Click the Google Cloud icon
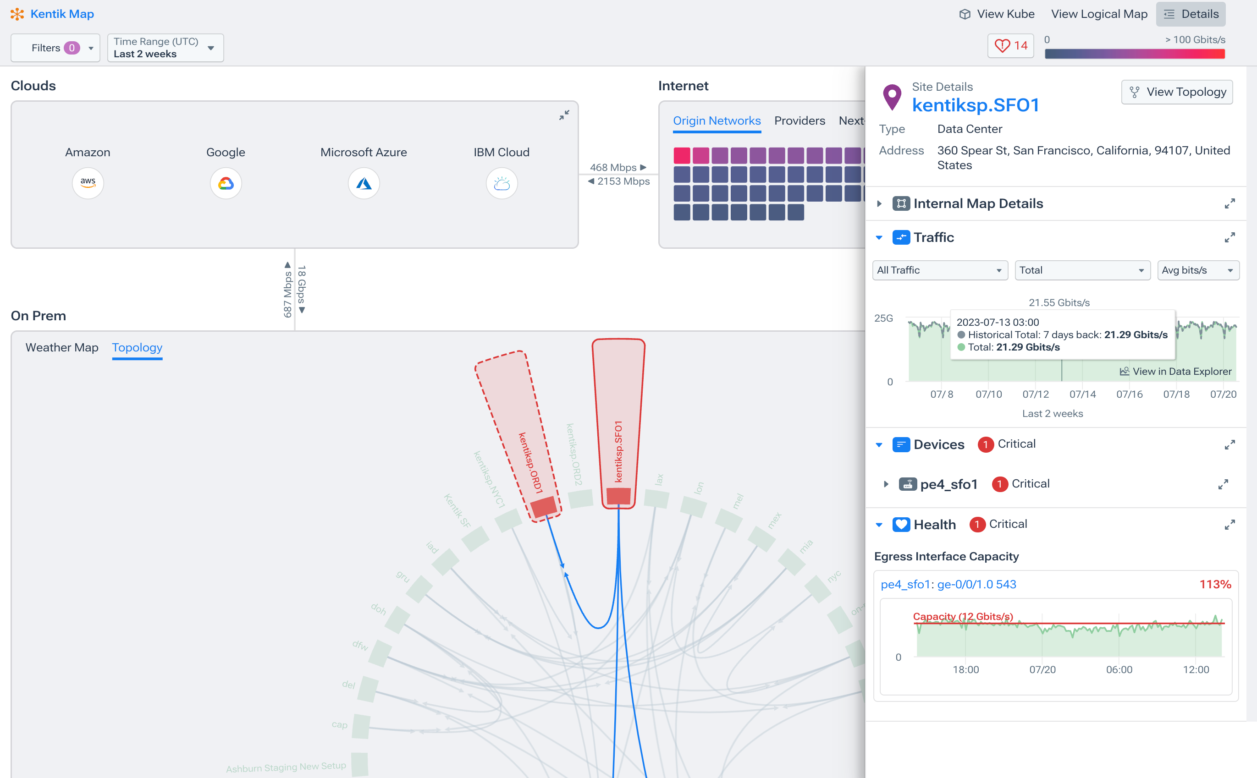1257x778 pixels. tap(226, 183)
